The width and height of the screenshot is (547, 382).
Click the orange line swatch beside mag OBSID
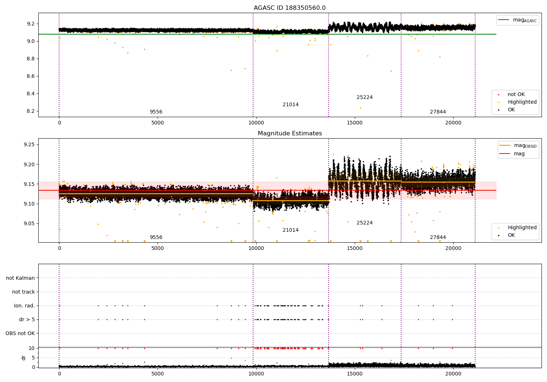pyautogui.click(x=505, y=146)
